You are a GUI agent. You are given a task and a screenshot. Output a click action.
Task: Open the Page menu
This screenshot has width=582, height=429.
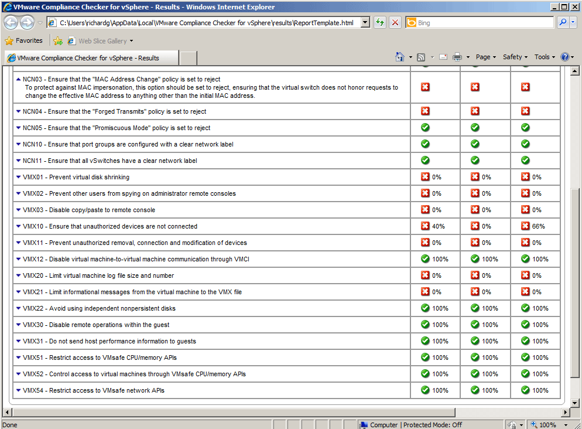click(x=485, y=57)
